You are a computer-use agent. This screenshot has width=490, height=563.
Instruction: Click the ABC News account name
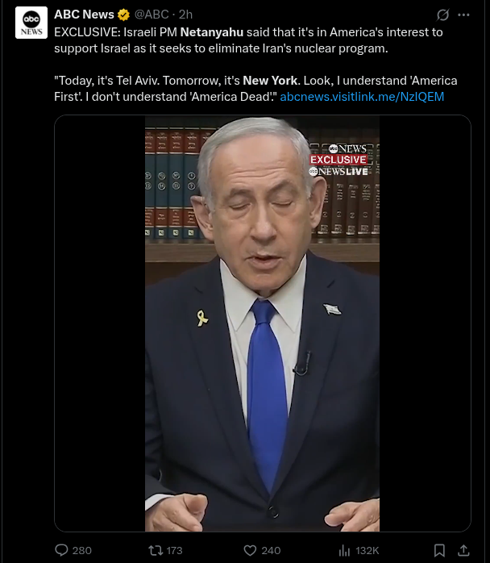(84, 15)
